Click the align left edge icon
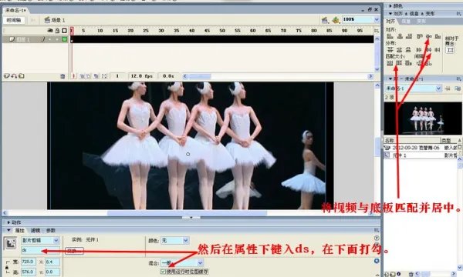The height and width of the screenshot is (277, 463). pyautogui.click(x=390, y=36)
